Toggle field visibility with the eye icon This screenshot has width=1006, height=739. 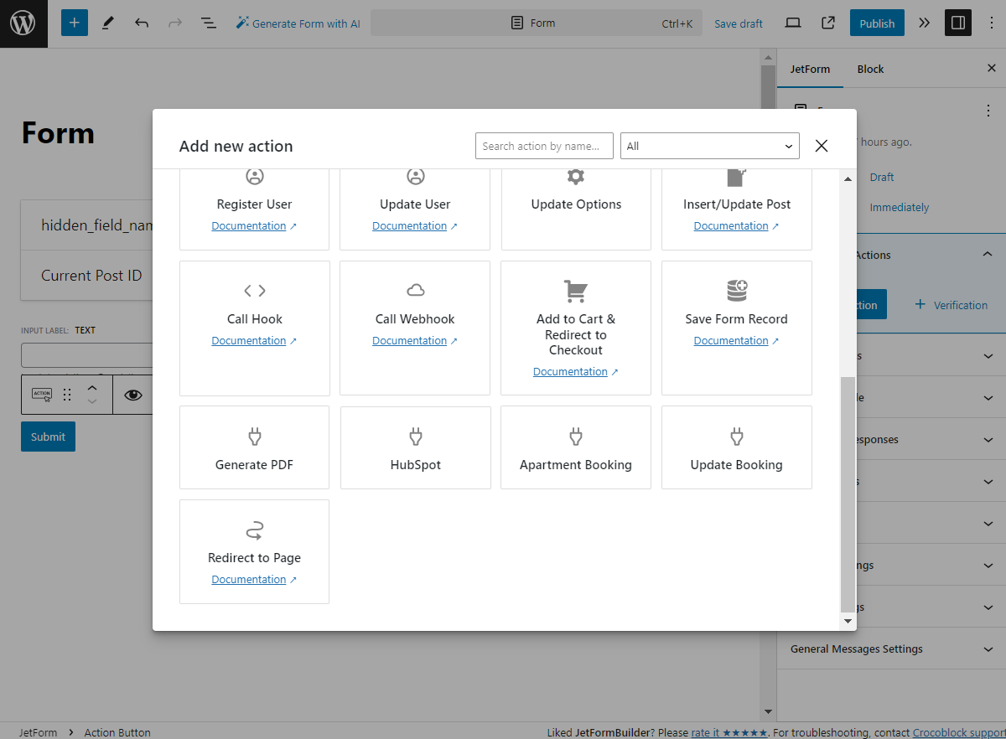pyautogui.click(x=133, y=394)
